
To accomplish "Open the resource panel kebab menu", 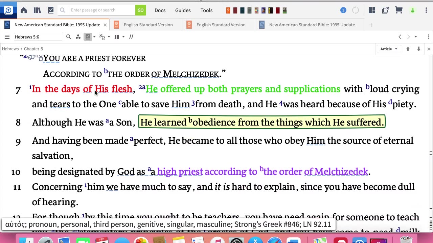I will coord(429,37).
